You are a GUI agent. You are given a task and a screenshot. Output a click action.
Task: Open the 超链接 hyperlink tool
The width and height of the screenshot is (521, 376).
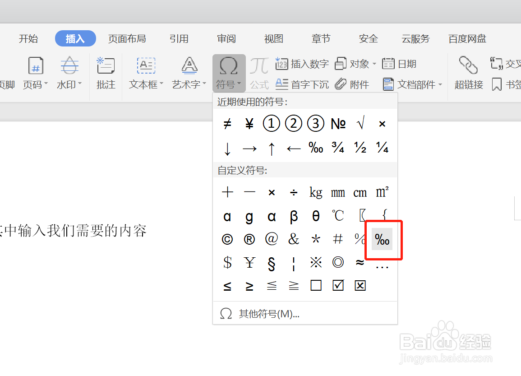point(468,73)
